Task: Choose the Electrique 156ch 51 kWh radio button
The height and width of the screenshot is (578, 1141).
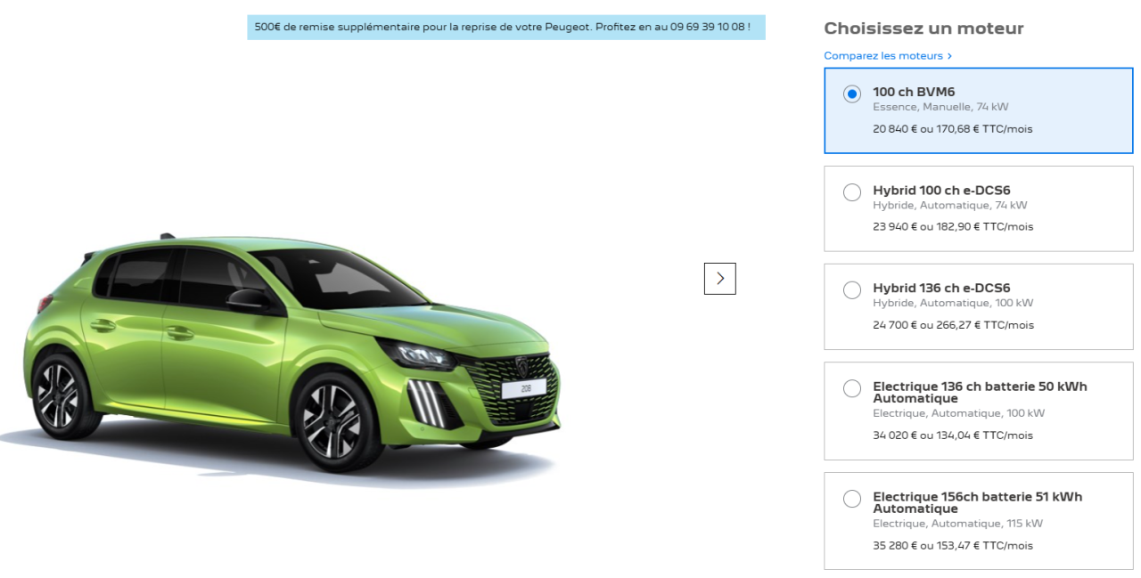Action: tap(851, 499)
